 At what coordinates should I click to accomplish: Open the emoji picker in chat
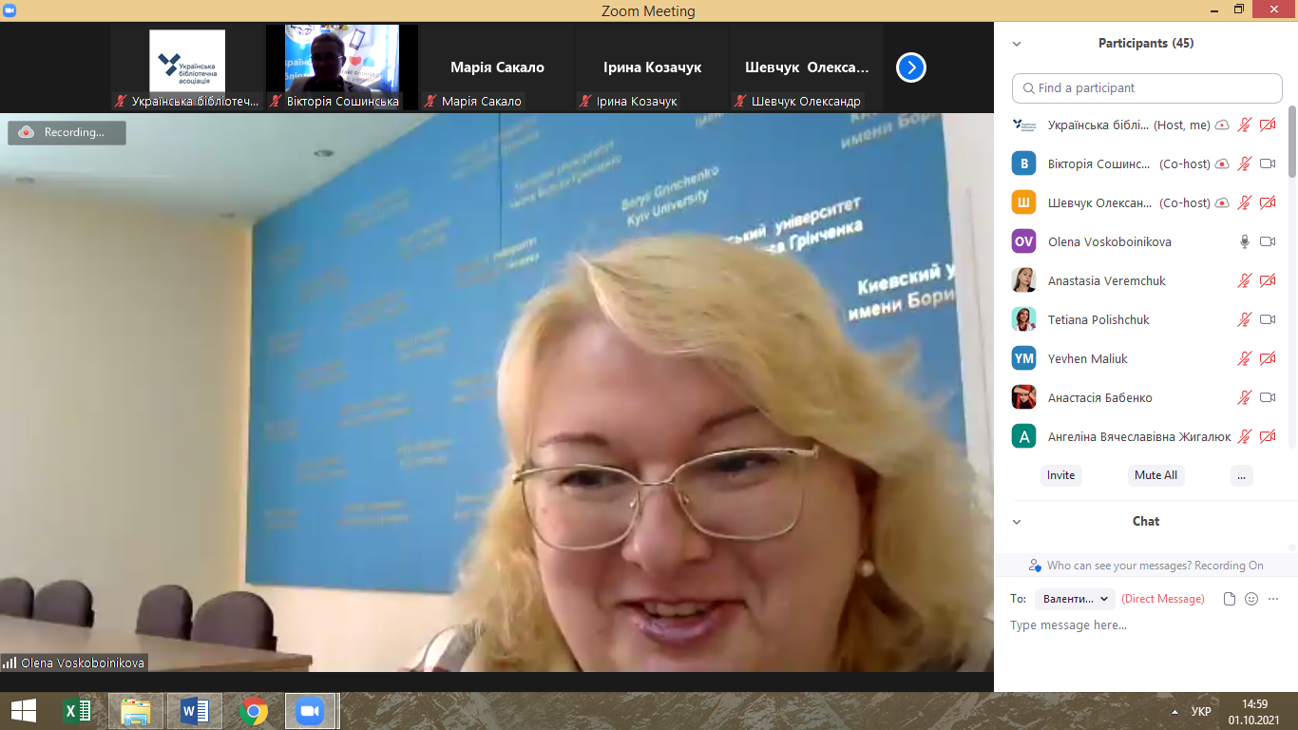point(1251,599)
